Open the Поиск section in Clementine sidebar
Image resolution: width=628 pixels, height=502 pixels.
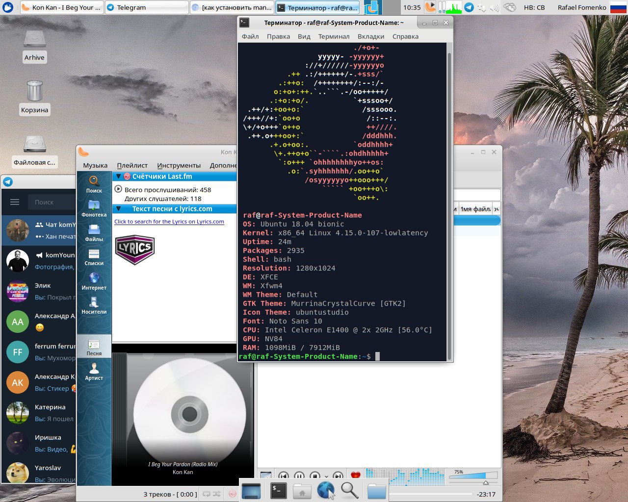pyautogui.click(x=94, y=184)
